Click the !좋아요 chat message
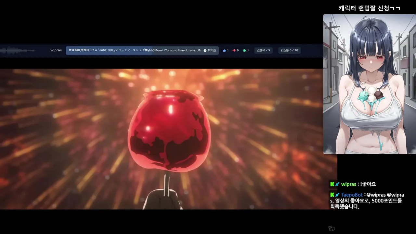The width and height of the screenshot is (416, 234). [368, 184]
